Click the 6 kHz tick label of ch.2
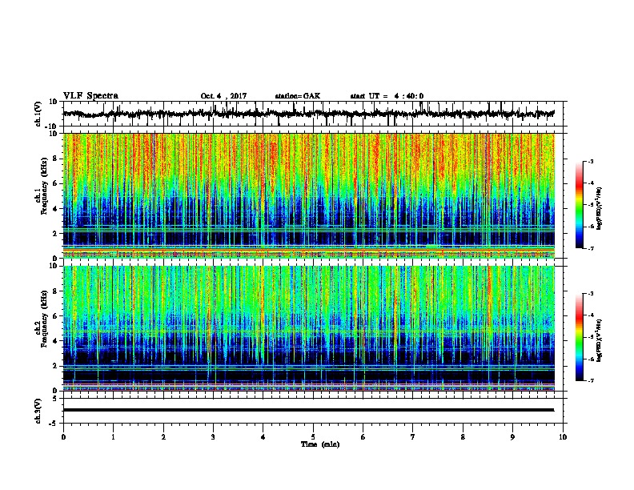 (55, 316)
